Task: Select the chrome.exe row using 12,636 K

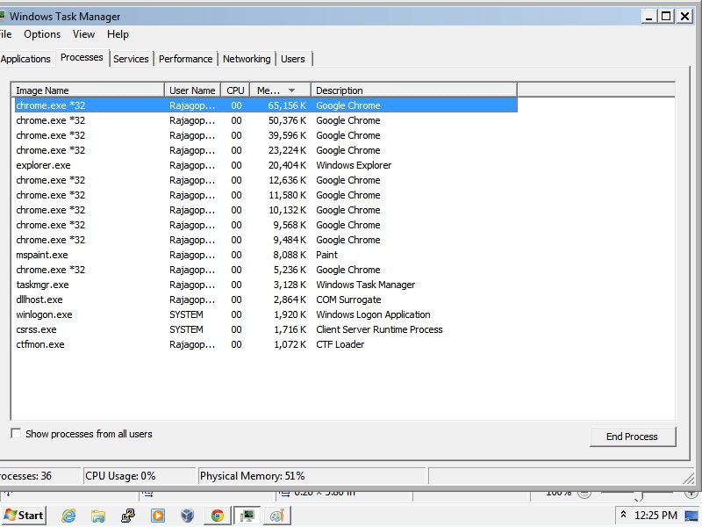Action: click(265, 180)
